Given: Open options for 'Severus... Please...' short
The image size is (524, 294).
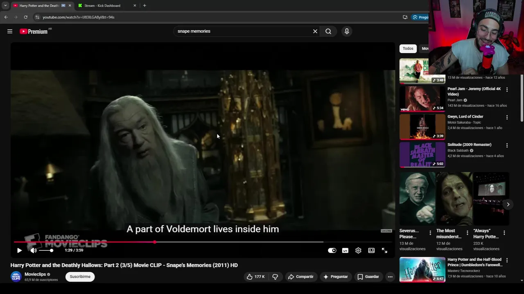Looking at the screenshot, I should 430,233.
